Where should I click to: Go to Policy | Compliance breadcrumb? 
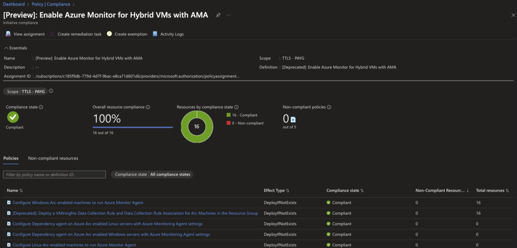point(51,4)
